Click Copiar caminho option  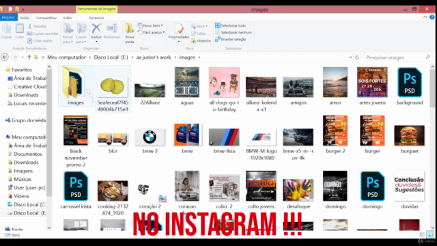[43, 33]
